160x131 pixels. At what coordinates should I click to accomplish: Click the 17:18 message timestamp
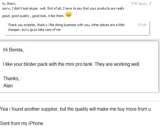coord(142,25)
